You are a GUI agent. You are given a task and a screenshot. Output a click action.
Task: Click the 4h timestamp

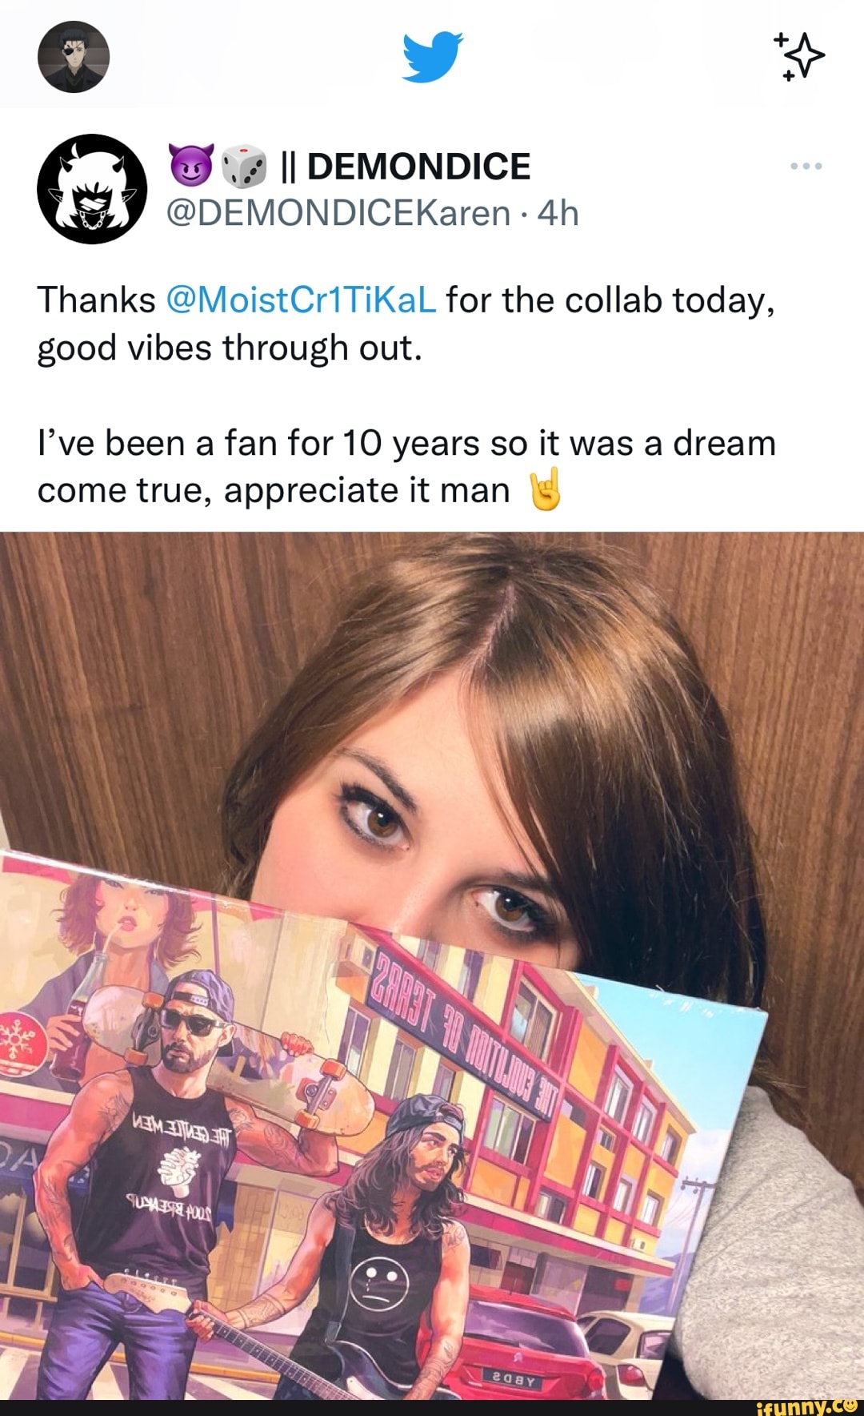click(558, 214)
